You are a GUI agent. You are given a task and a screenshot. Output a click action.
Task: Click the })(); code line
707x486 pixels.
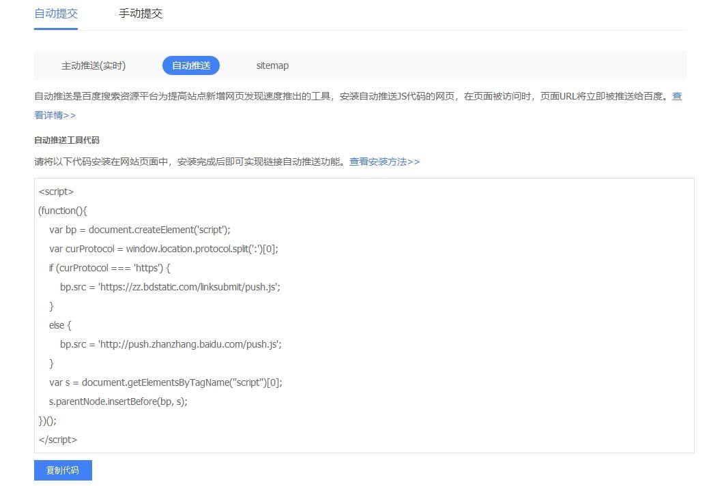[x=48, y=421]
